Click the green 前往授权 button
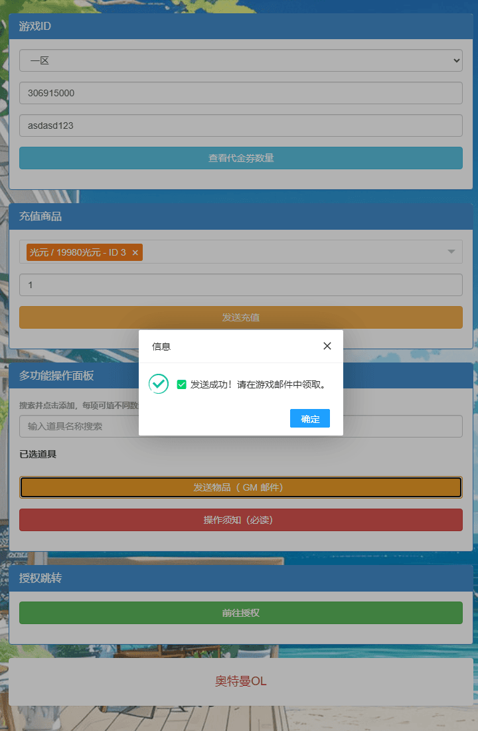Viewport: 478px width, 731px height. click(x=240, y=613)
